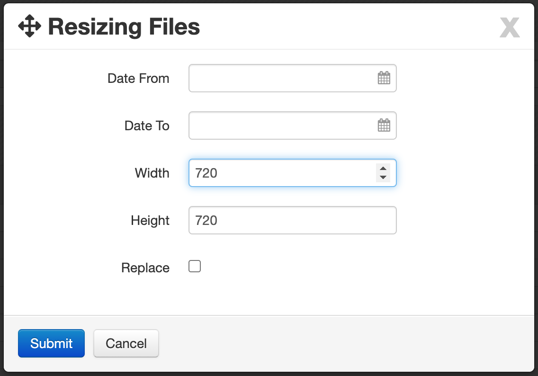
Task: Click the empty dialog footer area beside Cancel
Action: [x=343, y=343]
